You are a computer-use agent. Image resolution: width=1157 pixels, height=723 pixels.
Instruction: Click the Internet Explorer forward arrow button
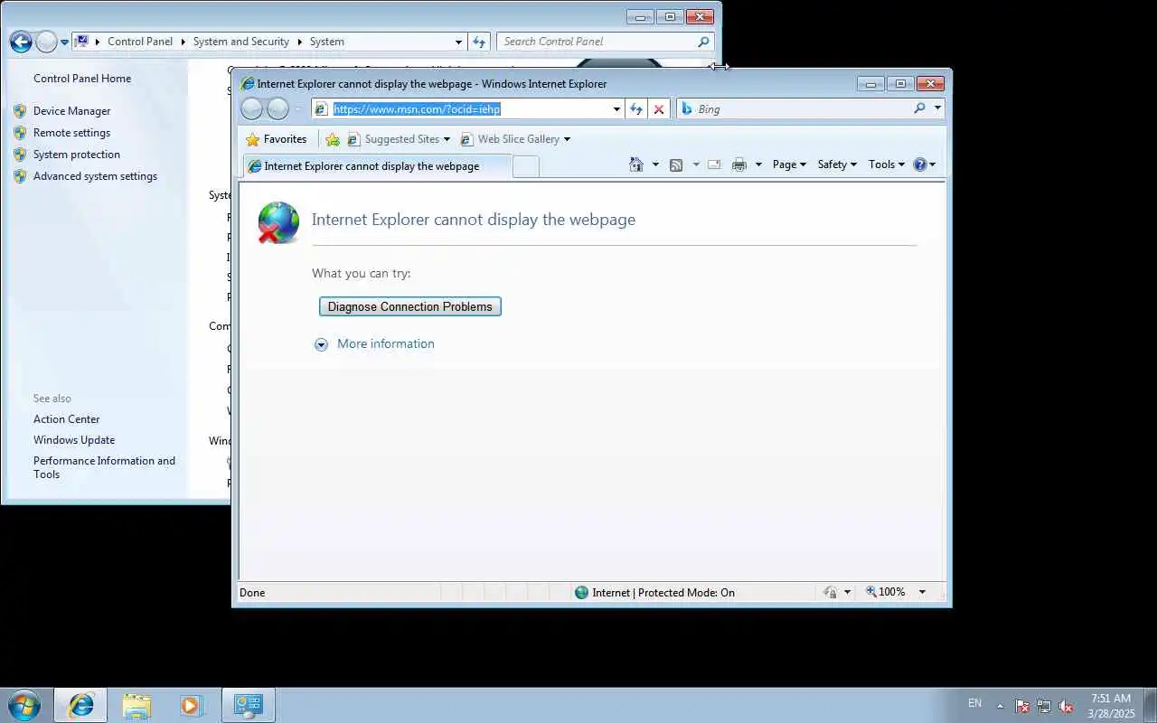[277, 109]
